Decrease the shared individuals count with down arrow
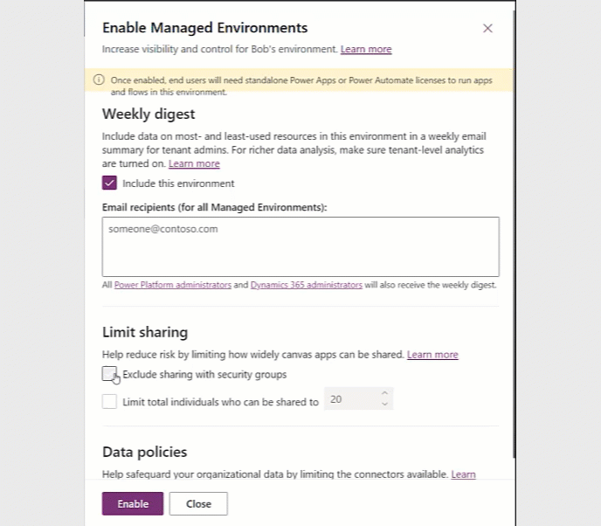Image resolution: width=601 pixels, height=526 pixels. coord(384,405)
